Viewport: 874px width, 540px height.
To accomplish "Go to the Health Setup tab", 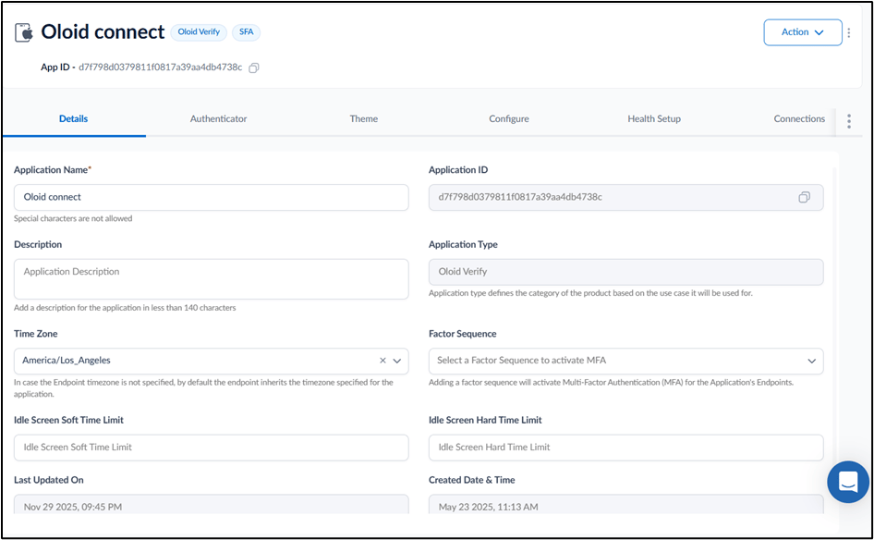I will [654, 119].
